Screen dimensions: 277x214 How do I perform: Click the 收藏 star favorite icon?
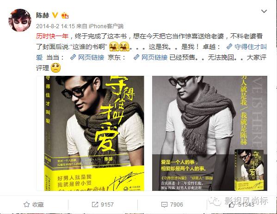(27, 204)
